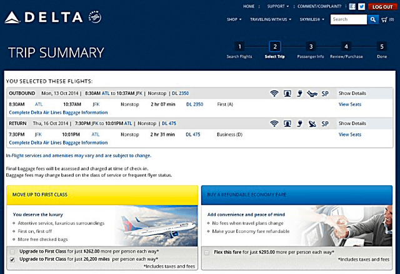Screen dimensions: 400x274
Task: Go to step 3 Passenger Info
Action: click(311, 50)
